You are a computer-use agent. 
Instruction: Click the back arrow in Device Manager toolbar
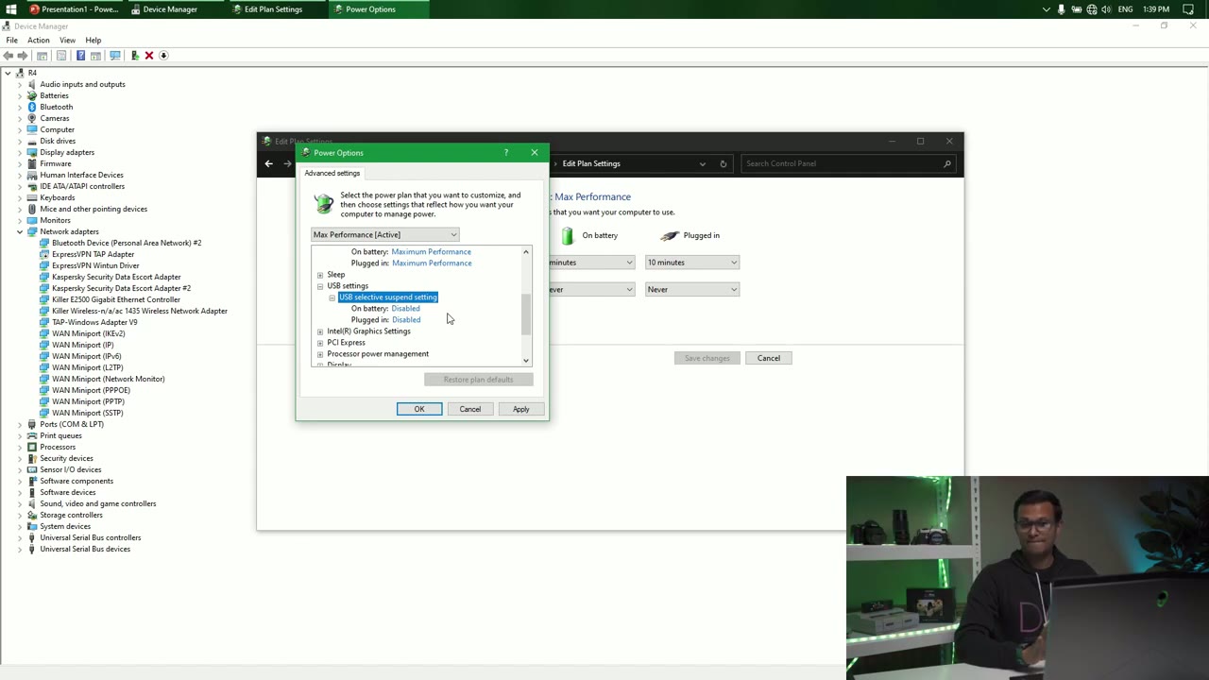pos(9,56)
